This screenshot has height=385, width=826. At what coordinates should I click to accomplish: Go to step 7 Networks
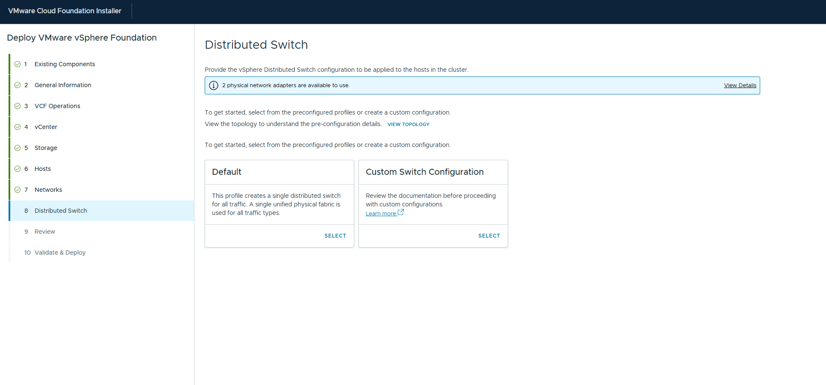click(48, 190)
